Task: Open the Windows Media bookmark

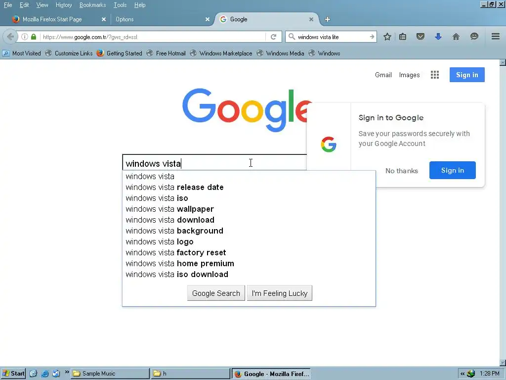Action: pyautogui.click(x=281, y=53)
